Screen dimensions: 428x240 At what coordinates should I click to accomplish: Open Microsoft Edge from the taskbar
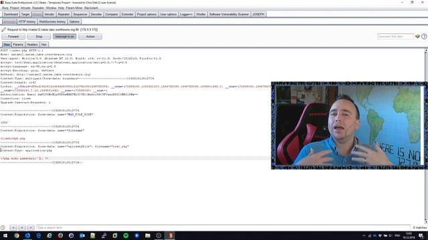click(39, 235)
